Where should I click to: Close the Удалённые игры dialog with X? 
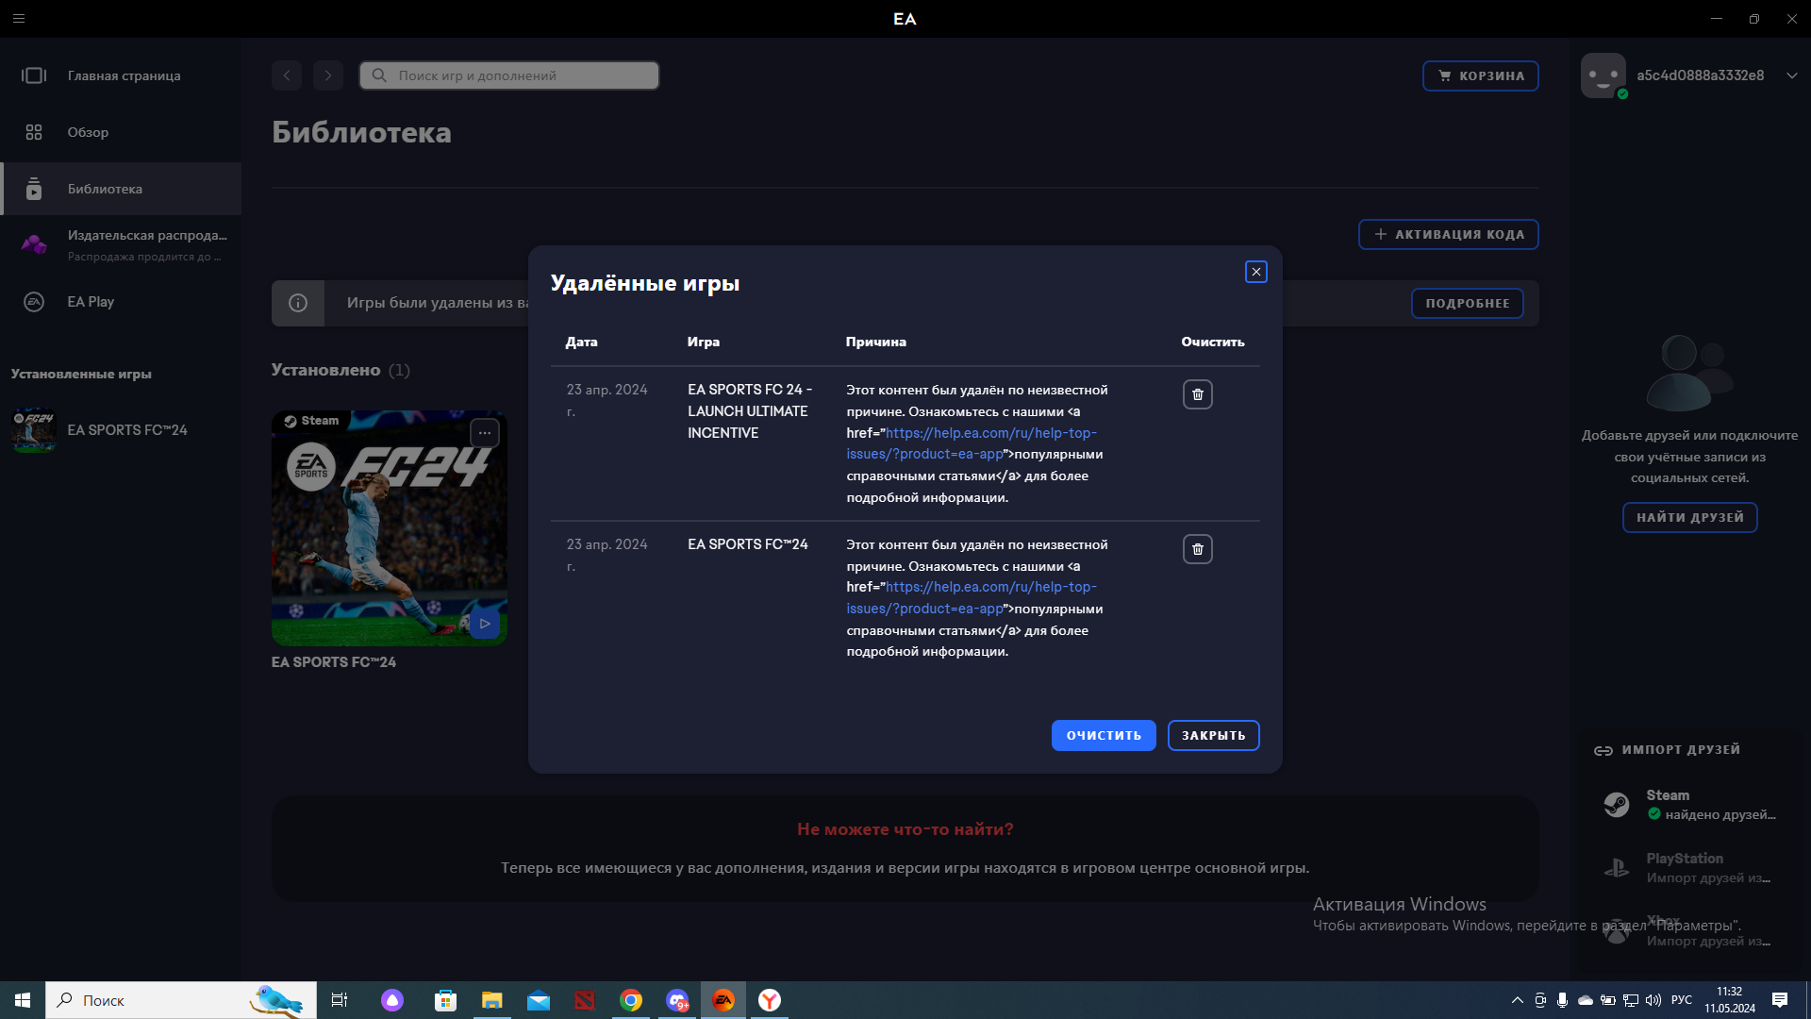pos(1255,272)
